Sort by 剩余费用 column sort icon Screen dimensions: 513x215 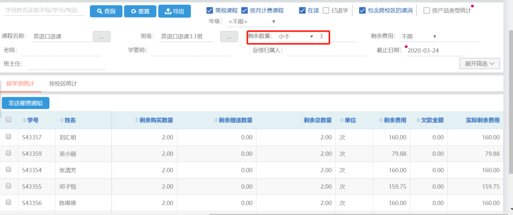(381, 120)
